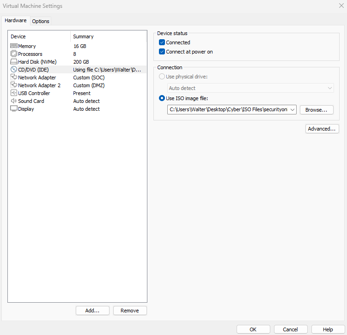The width and height of the screenshot is (347, 335).
Task: Open the Hardware tab
Action: 16,21
